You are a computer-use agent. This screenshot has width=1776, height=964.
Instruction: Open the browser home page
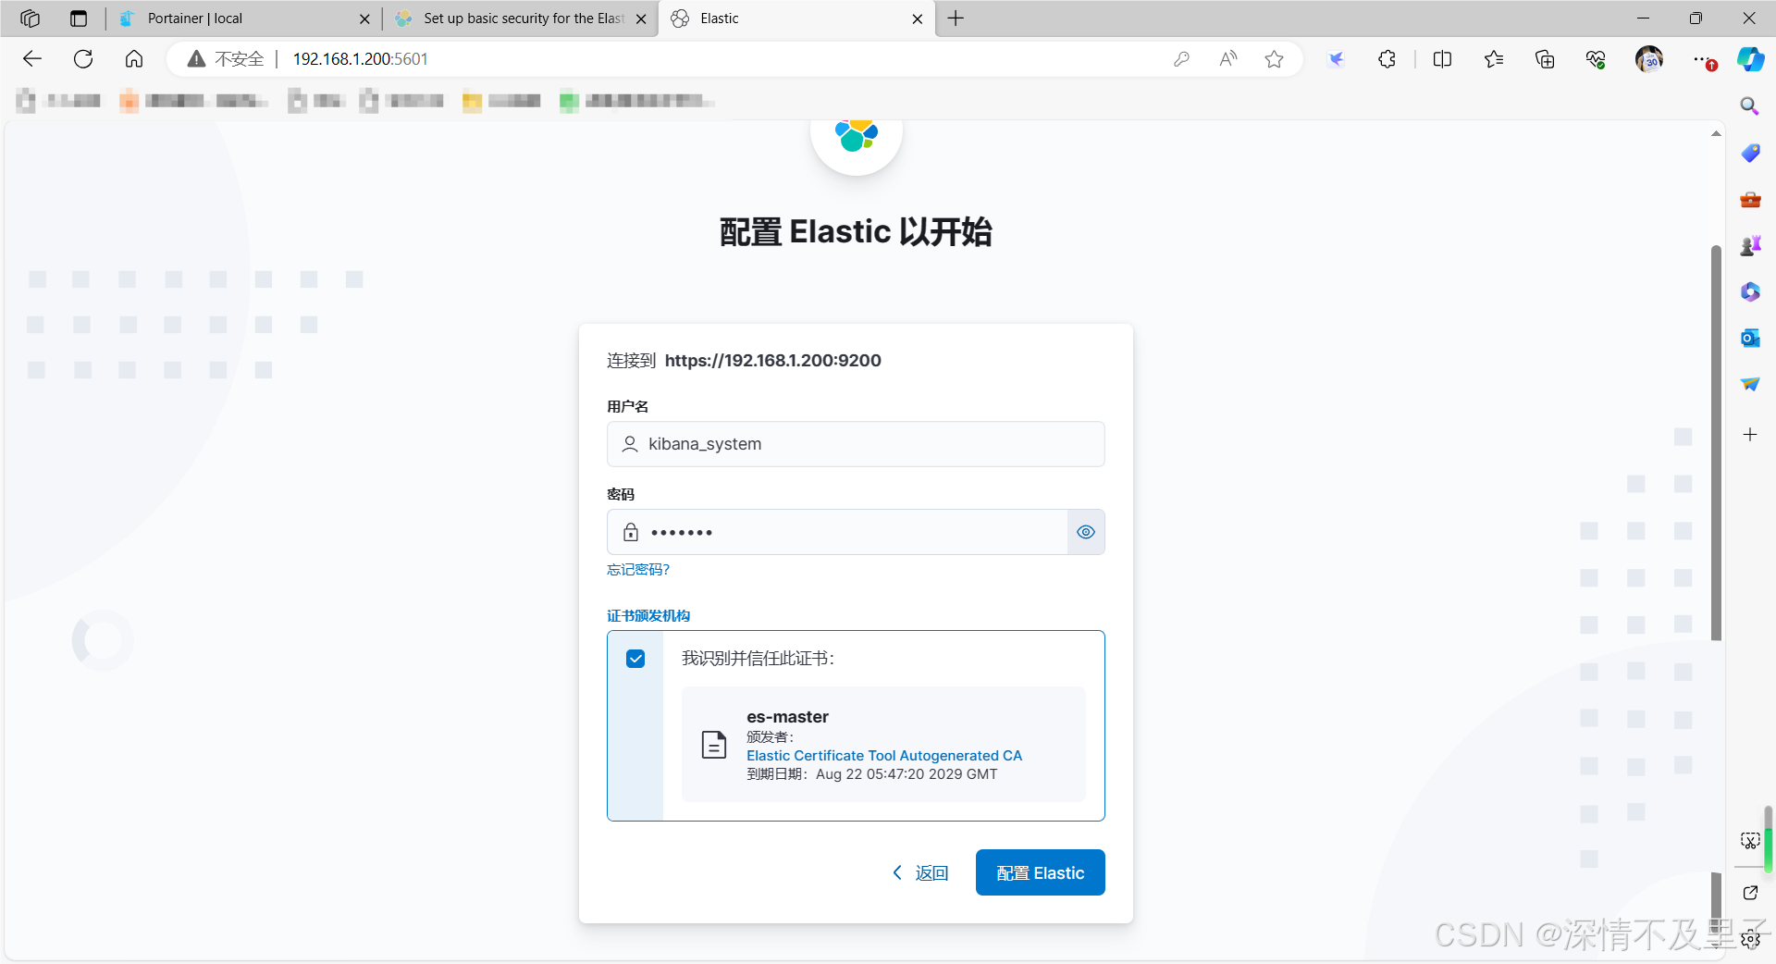click(134, 59)
